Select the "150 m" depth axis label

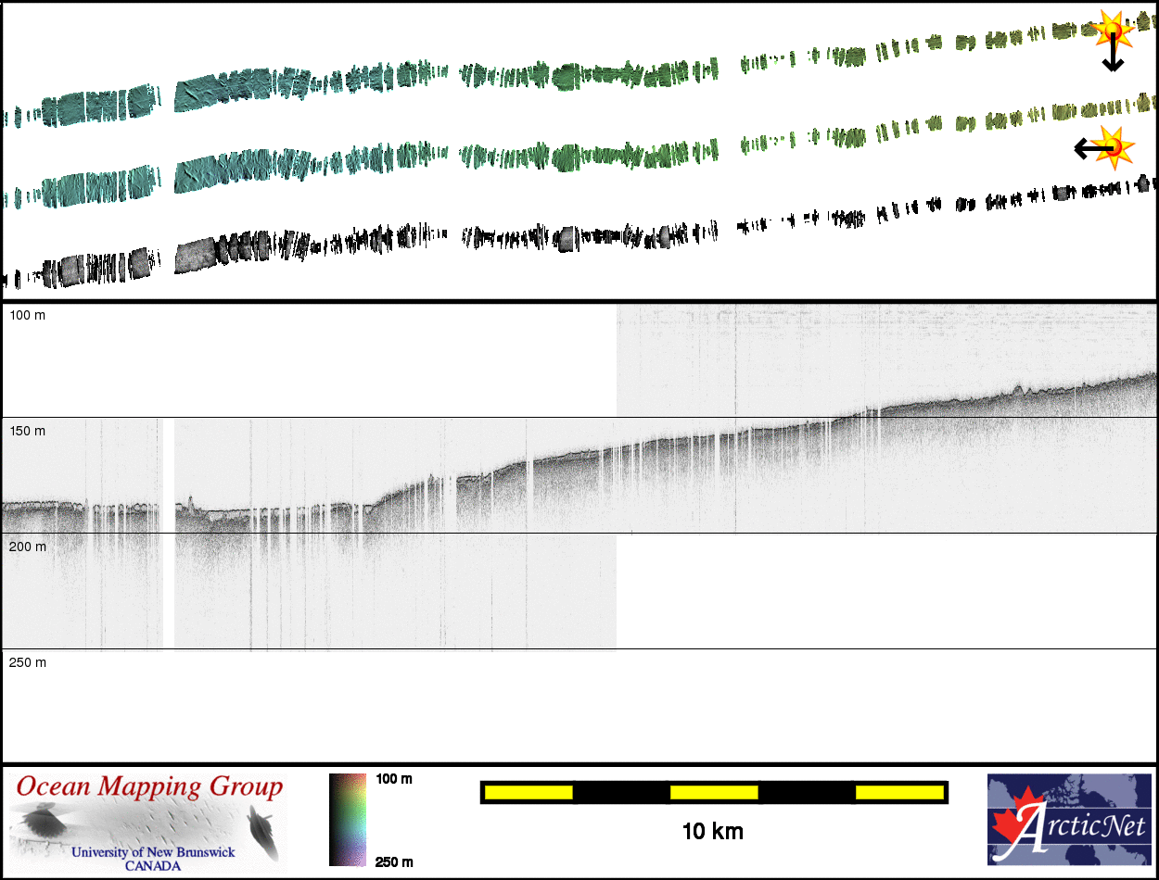[27, 431]
